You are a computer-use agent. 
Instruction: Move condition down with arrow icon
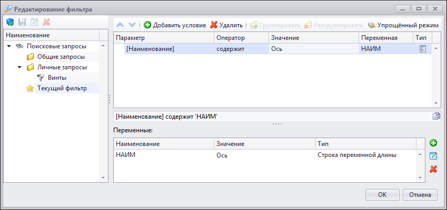pos(132,25)
